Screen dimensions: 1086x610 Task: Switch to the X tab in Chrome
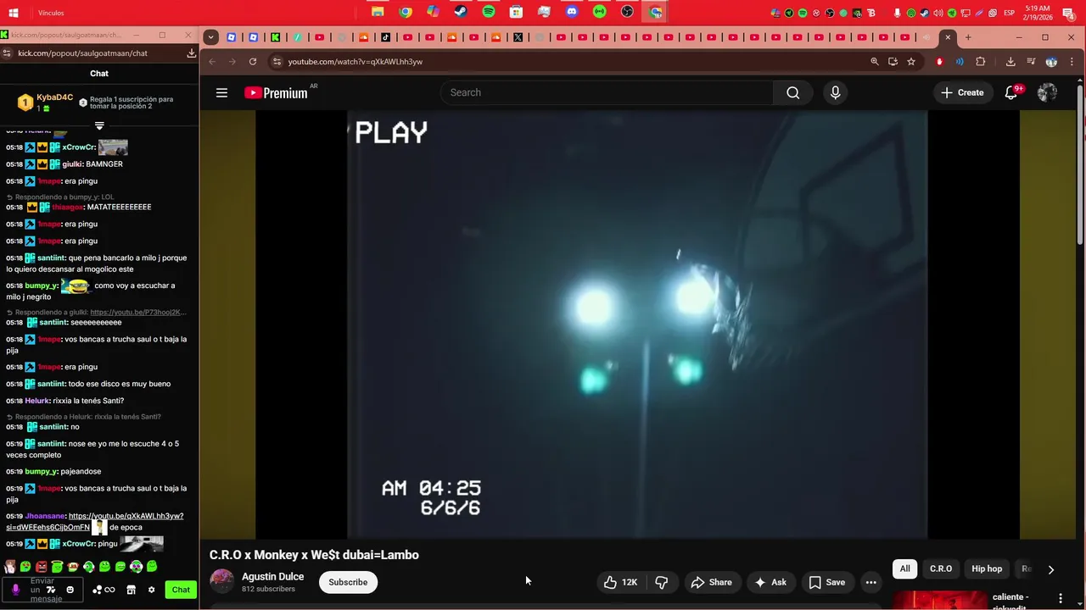click(518, 37)
